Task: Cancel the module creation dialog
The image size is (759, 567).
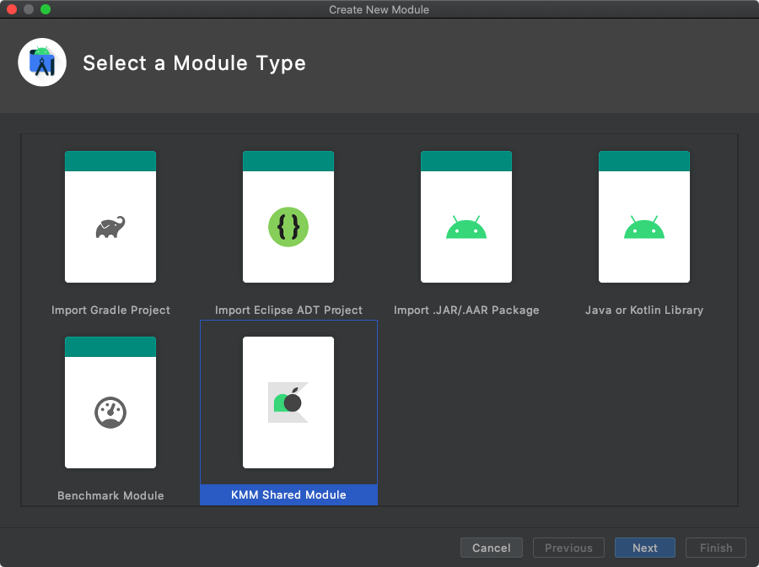Action: point(492,548)
